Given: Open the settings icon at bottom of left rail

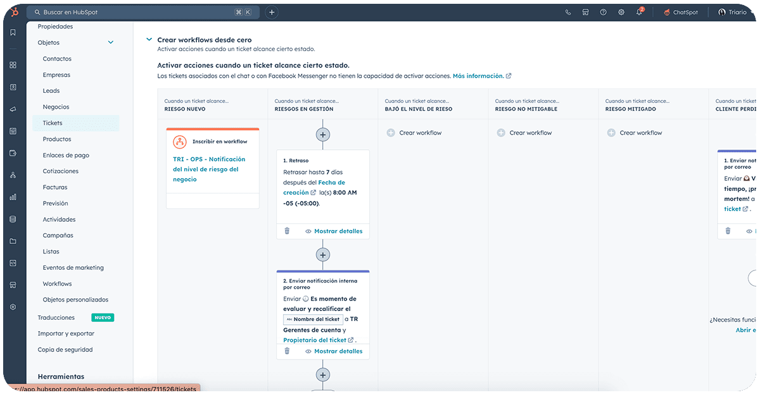Looking at the screenshot, I should [x=13, y=307].
